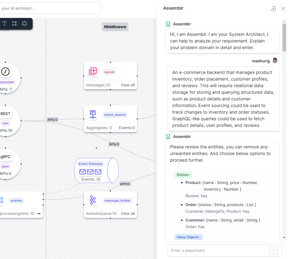Type in Enter a requirement field

[218, 250]
